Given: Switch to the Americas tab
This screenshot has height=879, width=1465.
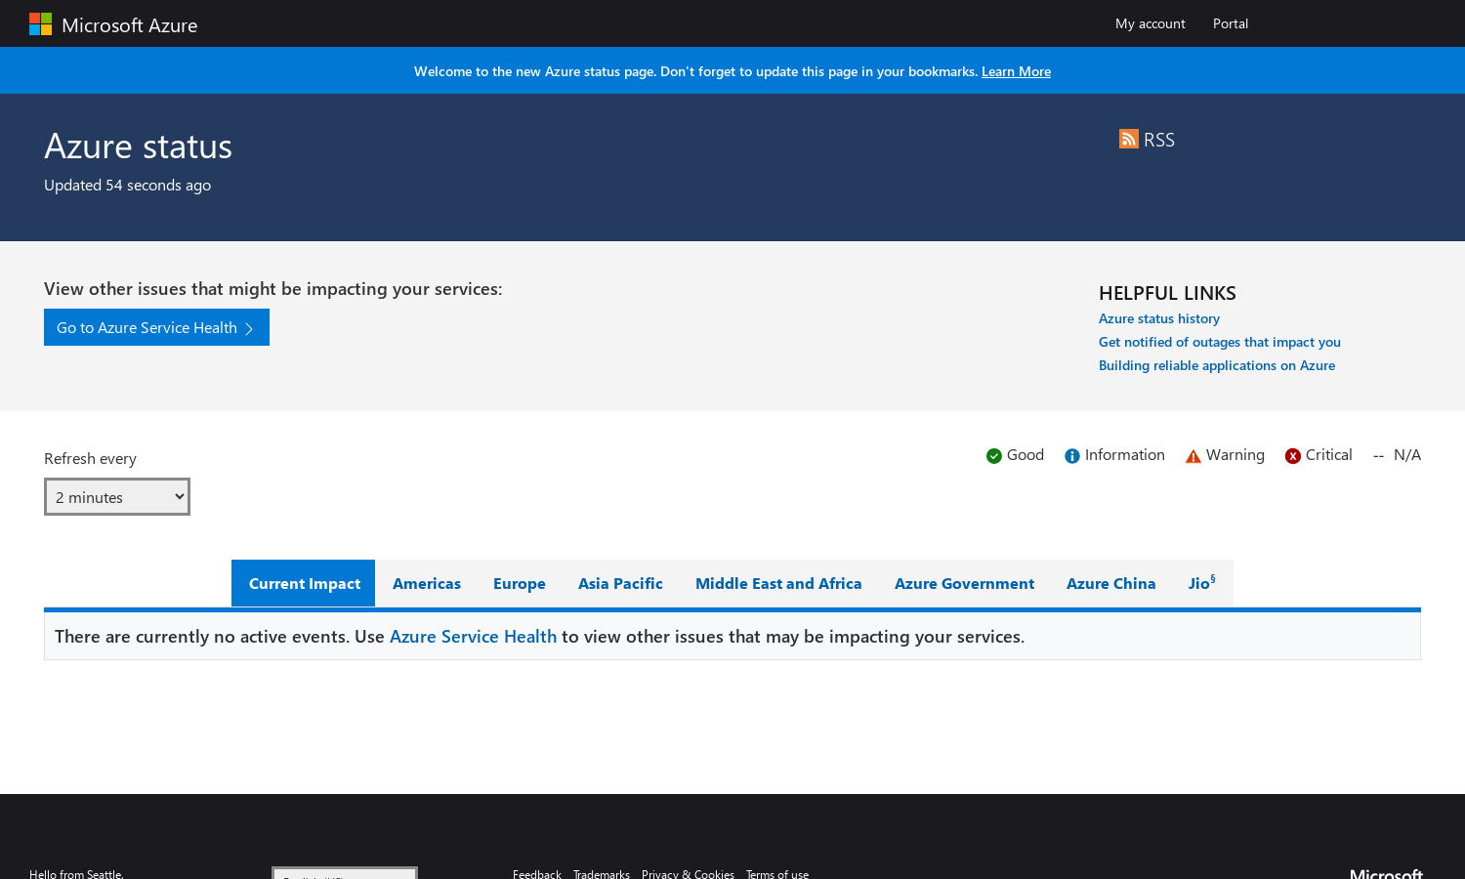Looking at the screenshot, I should click(x=426, y=584).
